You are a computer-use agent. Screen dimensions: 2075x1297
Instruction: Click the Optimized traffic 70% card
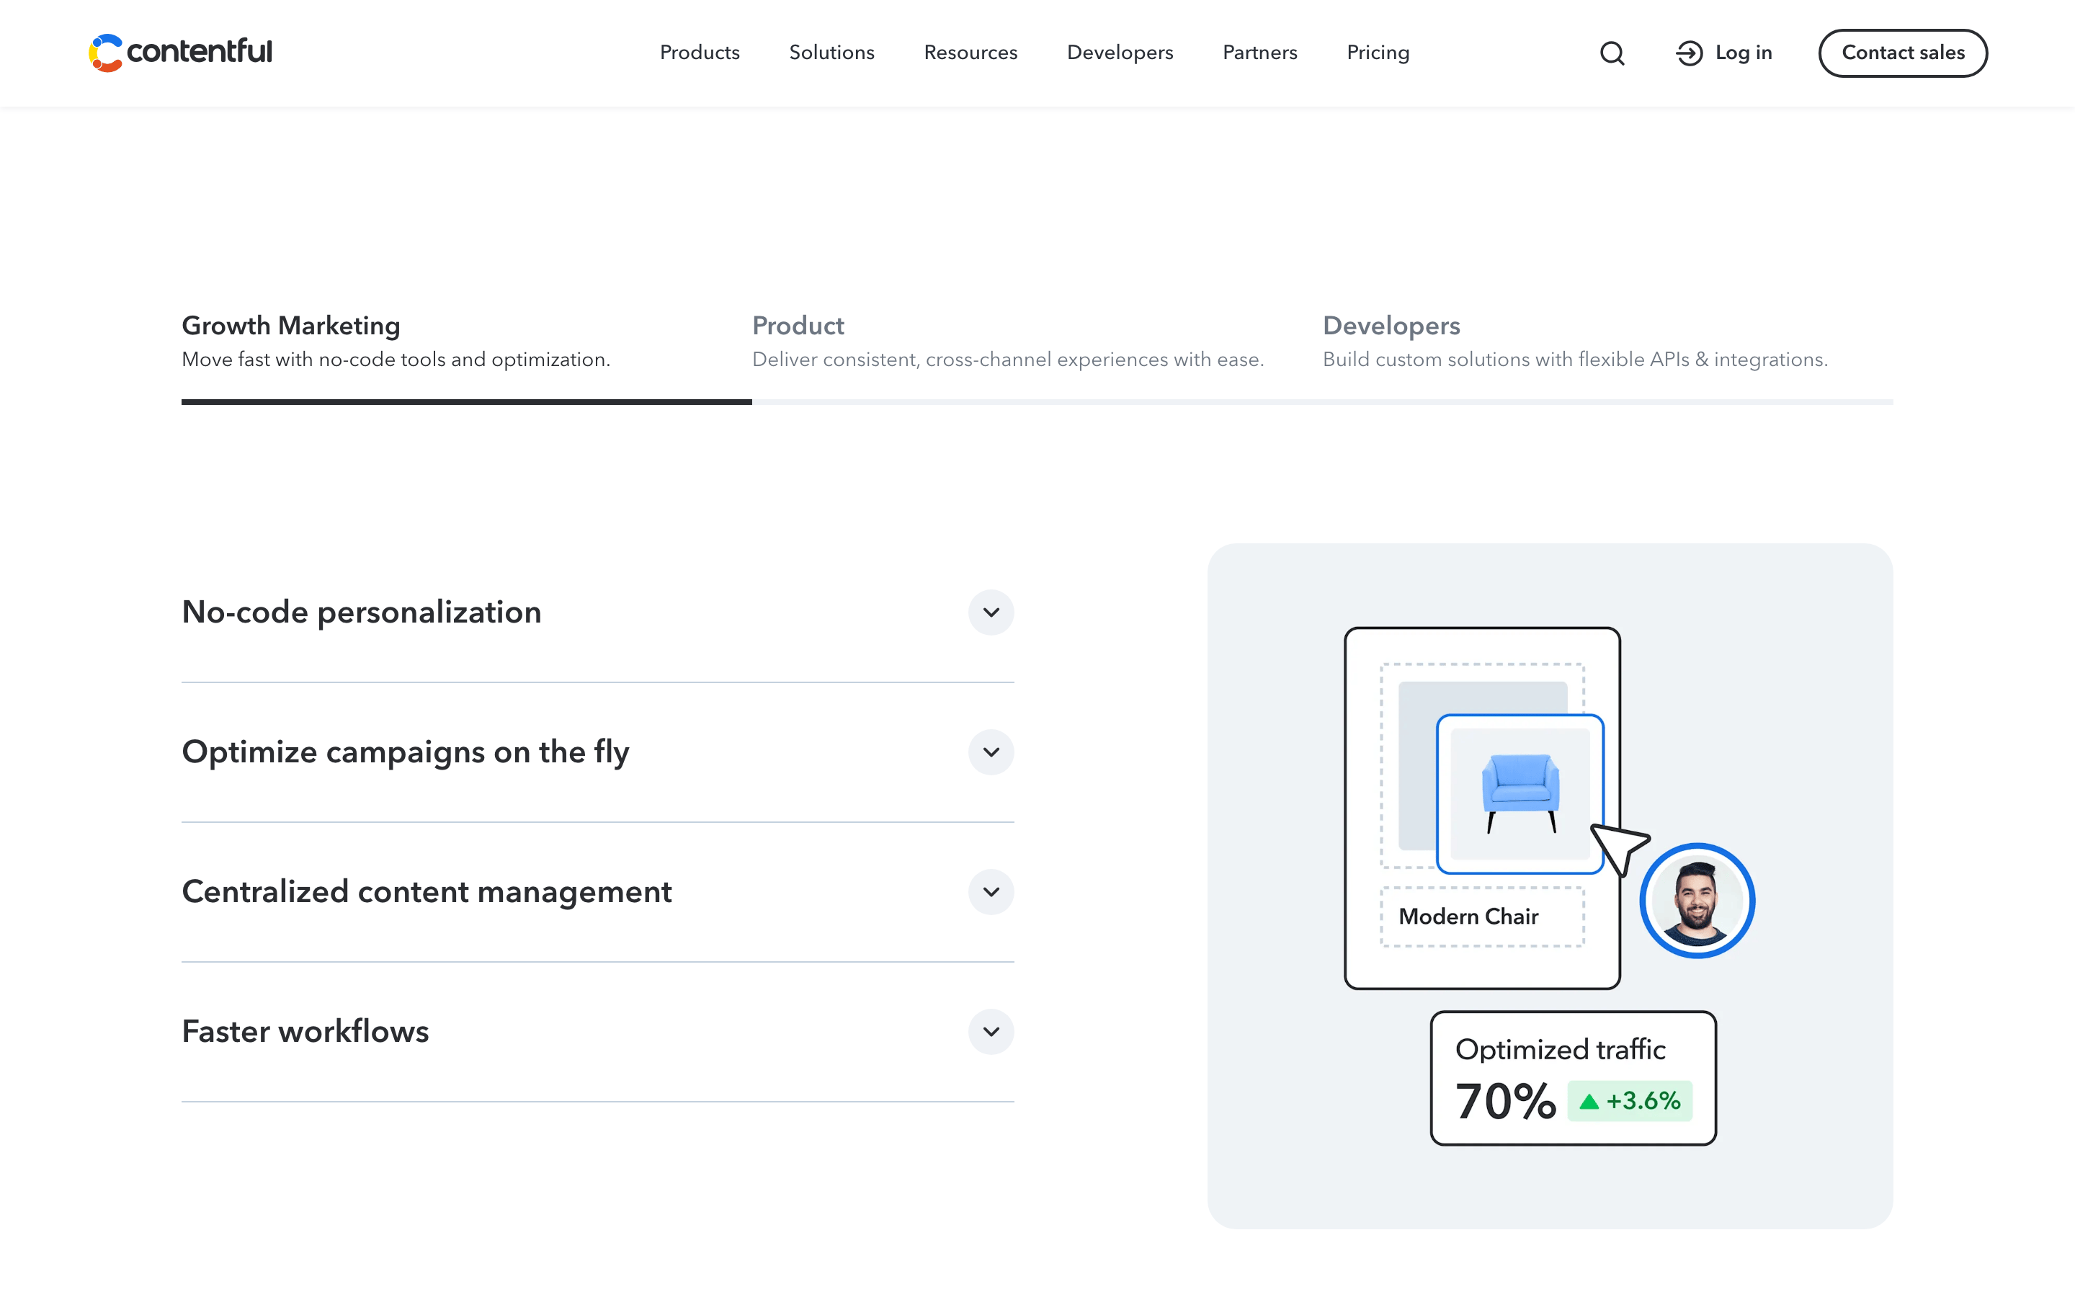point(1574,1078)
